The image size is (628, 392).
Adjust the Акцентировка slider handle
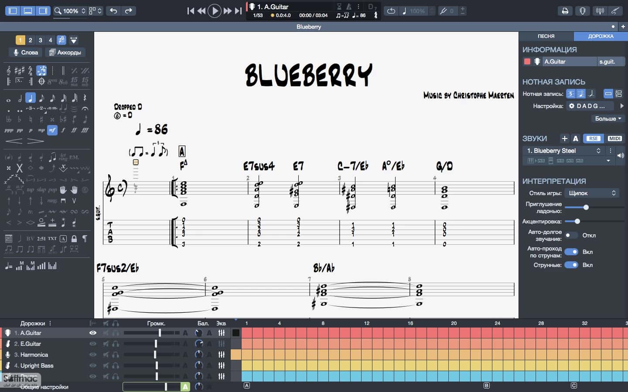(577, 221)
